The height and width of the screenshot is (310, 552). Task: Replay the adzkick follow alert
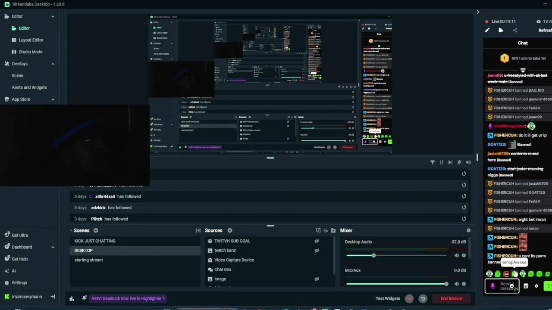click(x=464, y=208)
